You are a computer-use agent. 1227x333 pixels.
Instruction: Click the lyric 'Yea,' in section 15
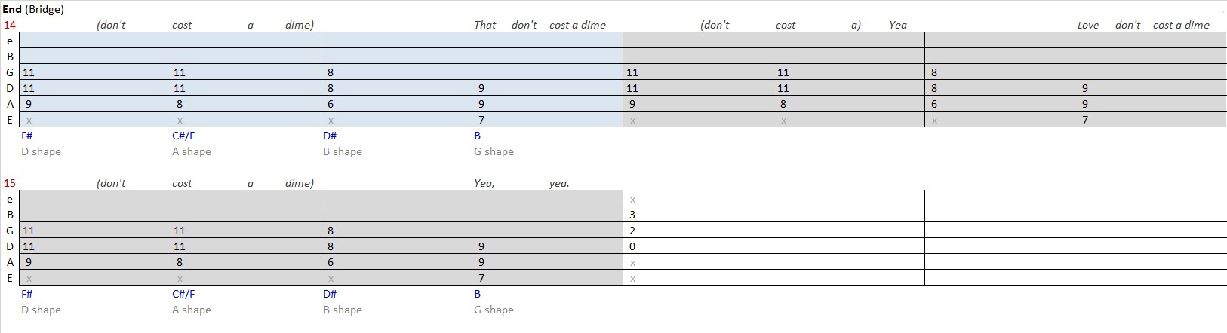484,183
